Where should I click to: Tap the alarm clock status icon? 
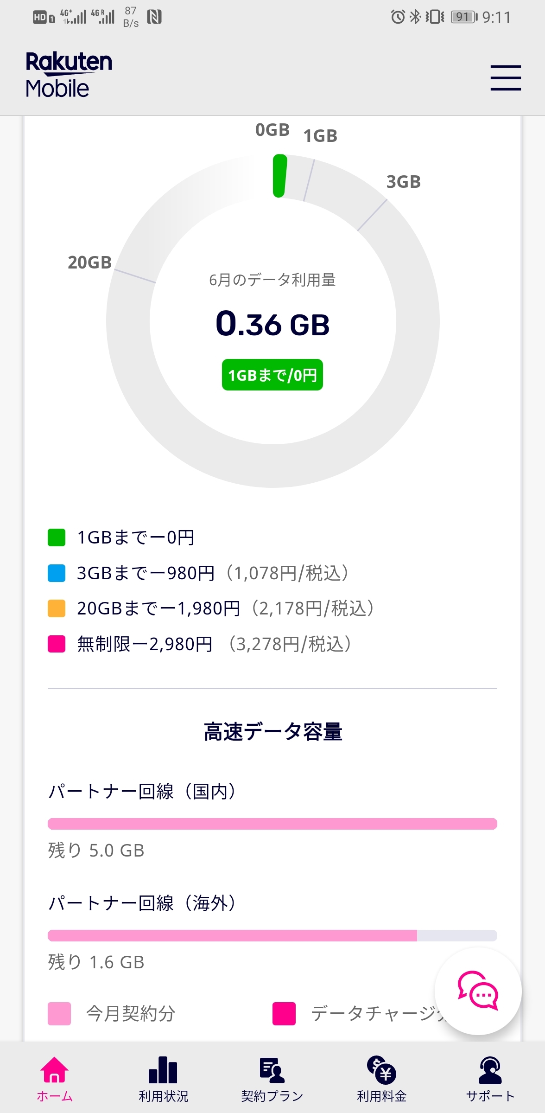(x=398, y=17)
